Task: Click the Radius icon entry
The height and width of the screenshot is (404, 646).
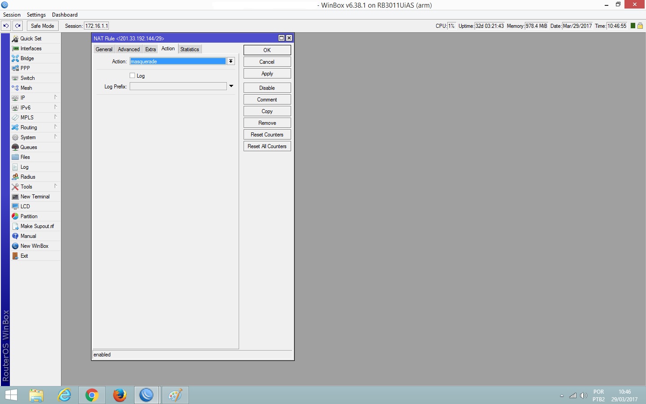Action: (x=15, y=177)
